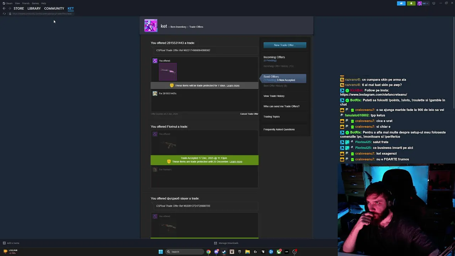The height and width of the screenshot is (256, 455).
Task: Enter Big Picture mode icon
Action: click(434, 3)
